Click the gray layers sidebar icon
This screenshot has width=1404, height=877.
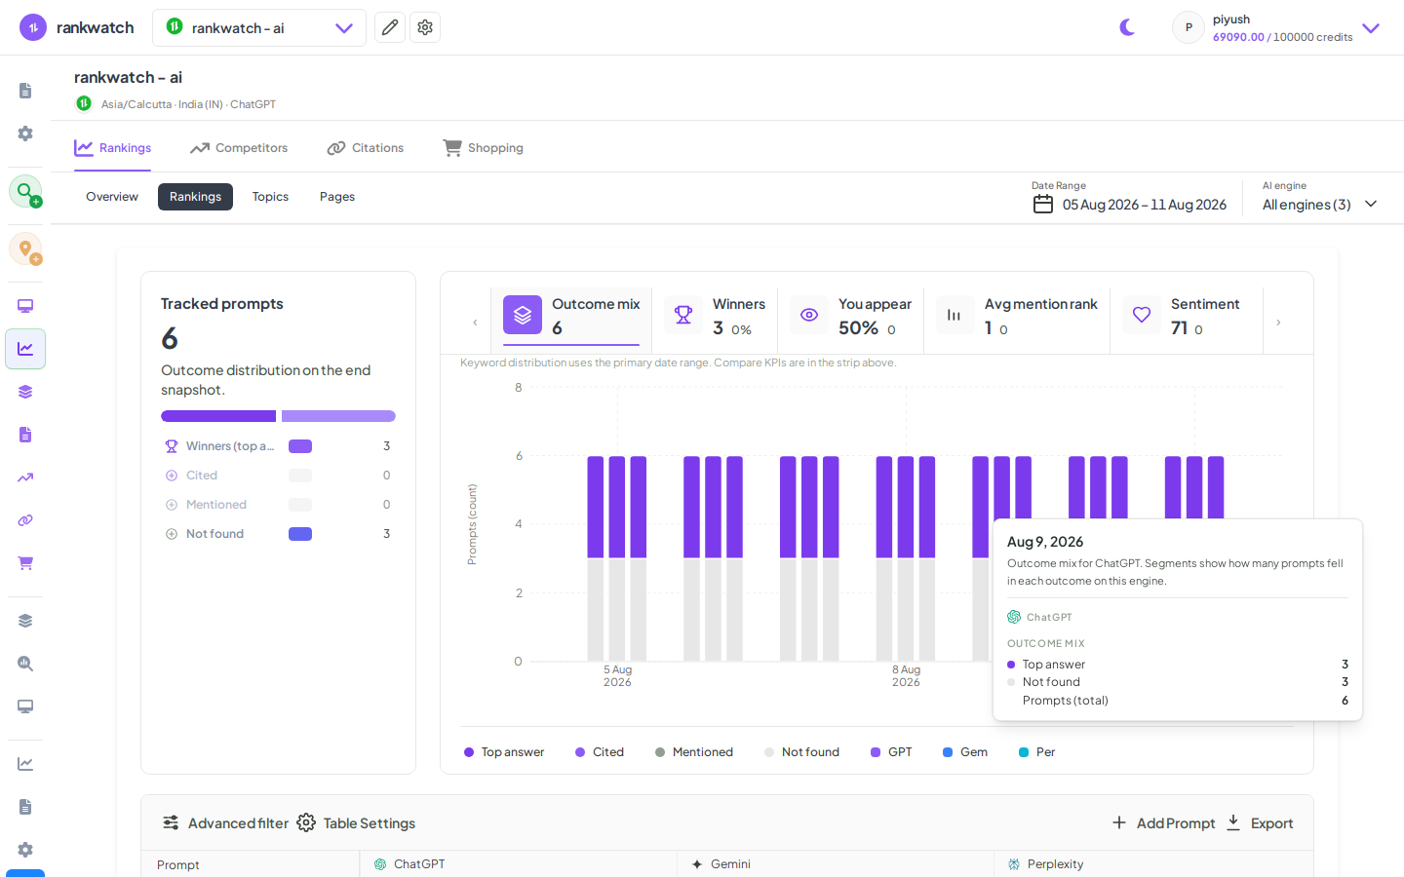click(25, 621)
